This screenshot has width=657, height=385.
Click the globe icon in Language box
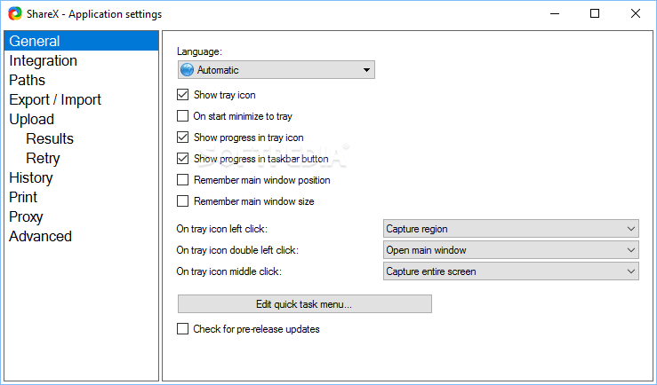(x=187, y=70)
